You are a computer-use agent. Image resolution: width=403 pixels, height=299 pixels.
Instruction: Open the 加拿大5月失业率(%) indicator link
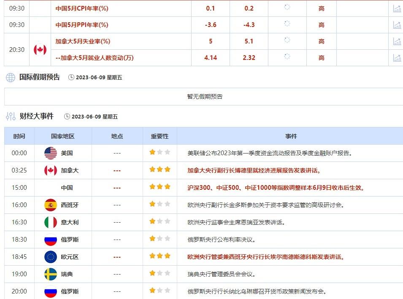(x=83, y=41)
